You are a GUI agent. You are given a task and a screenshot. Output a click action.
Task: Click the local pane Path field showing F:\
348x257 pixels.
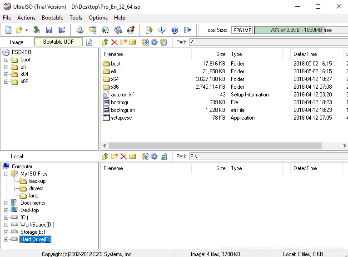coord(269,156)
